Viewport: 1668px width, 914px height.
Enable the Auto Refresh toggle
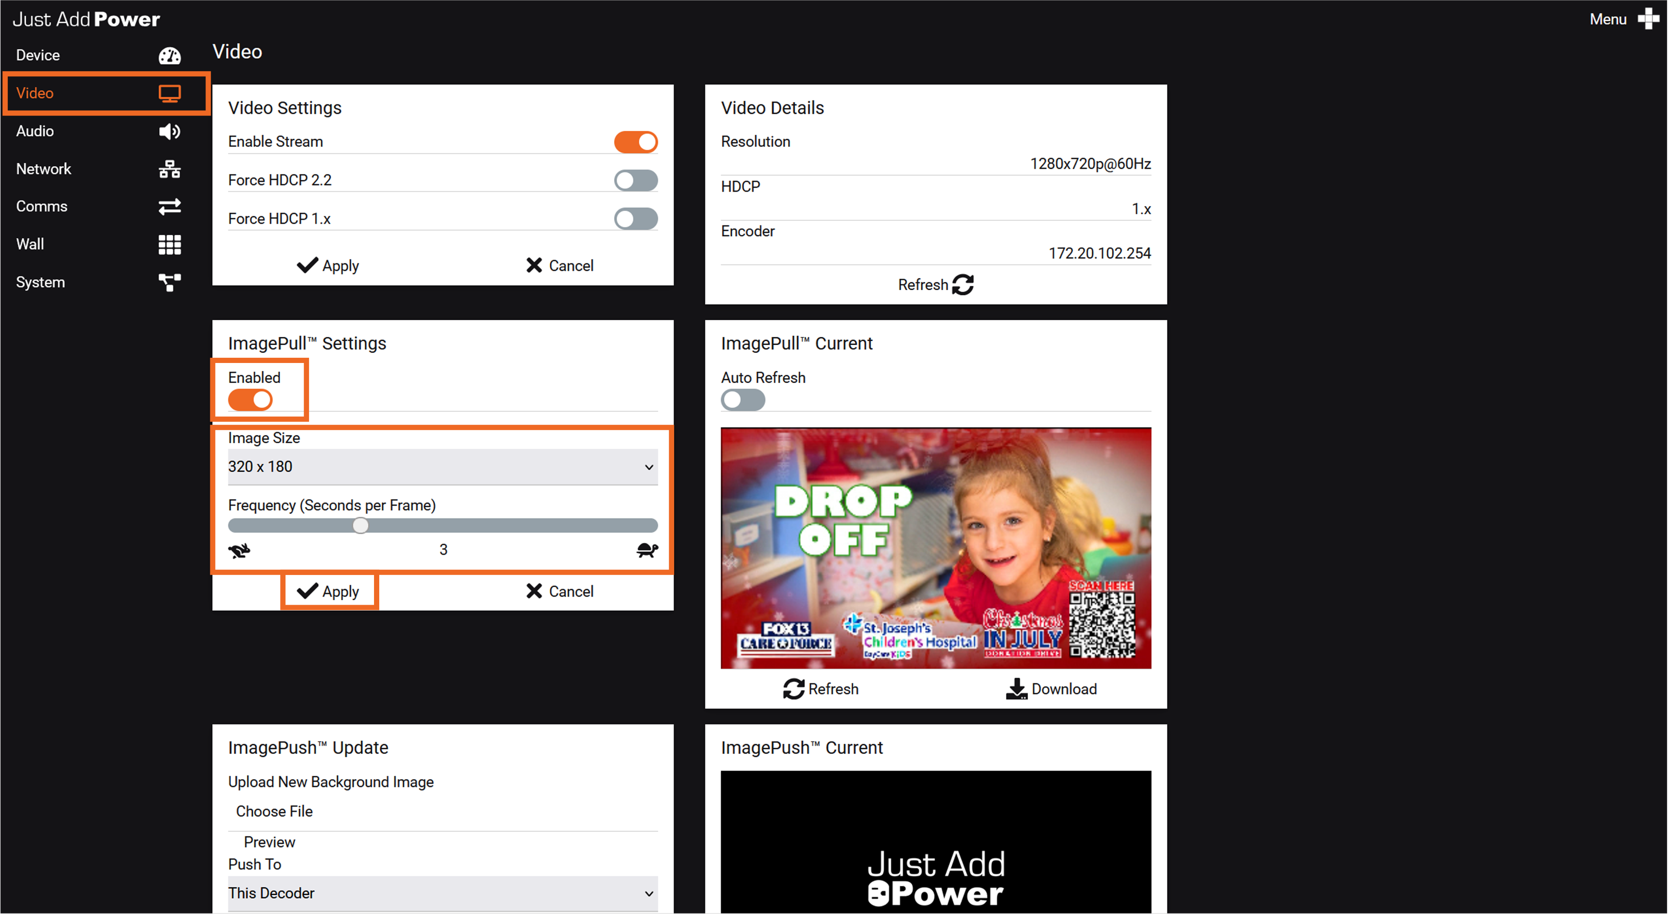coord(743,400)
